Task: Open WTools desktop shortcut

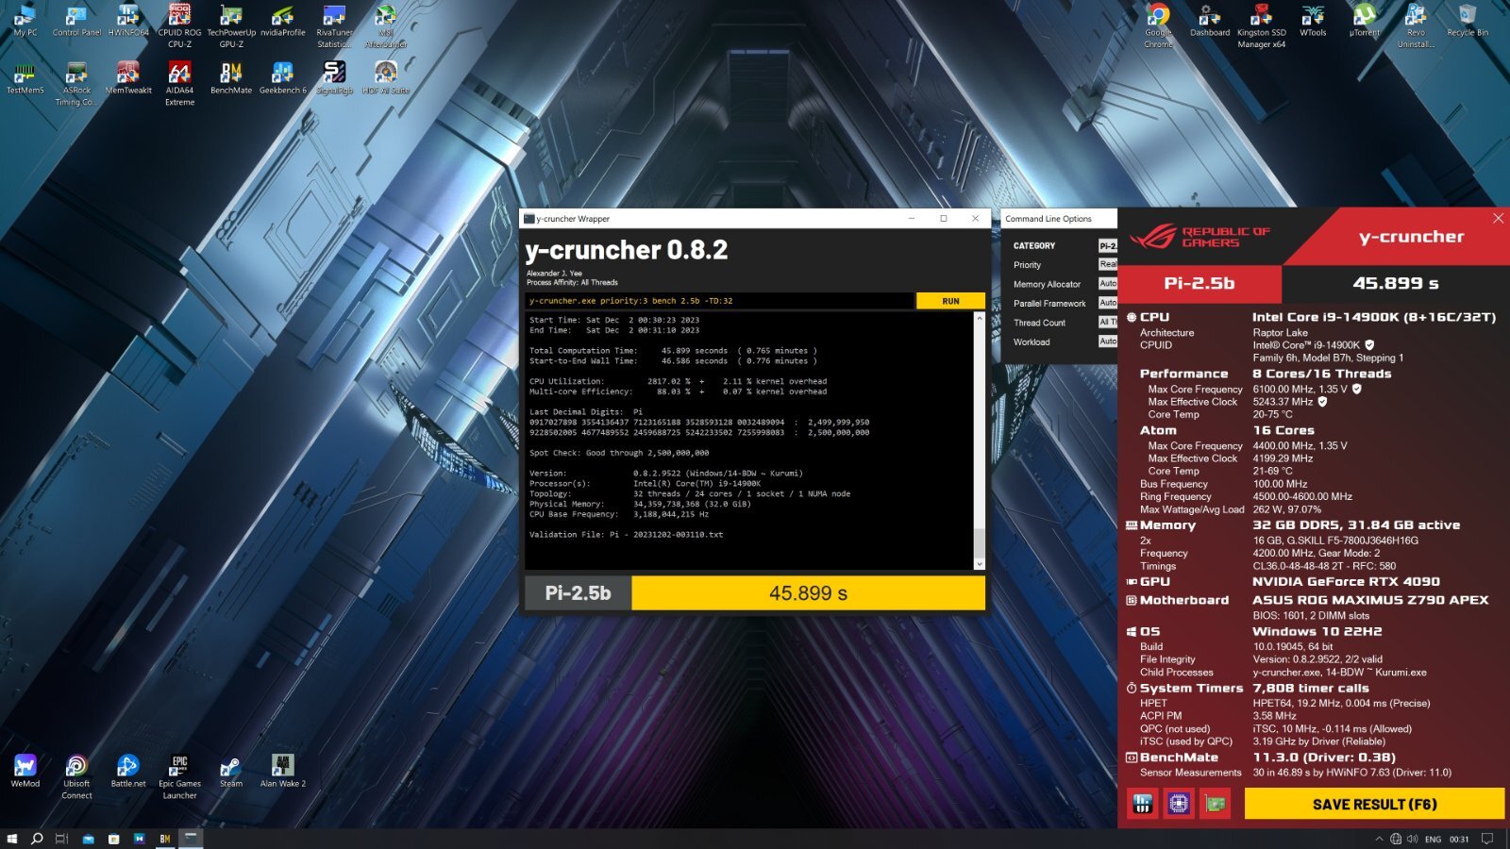Action: pos(1313,22)
